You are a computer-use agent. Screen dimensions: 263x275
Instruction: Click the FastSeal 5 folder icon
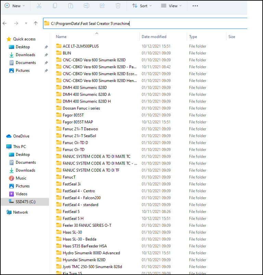coord(59,211)
